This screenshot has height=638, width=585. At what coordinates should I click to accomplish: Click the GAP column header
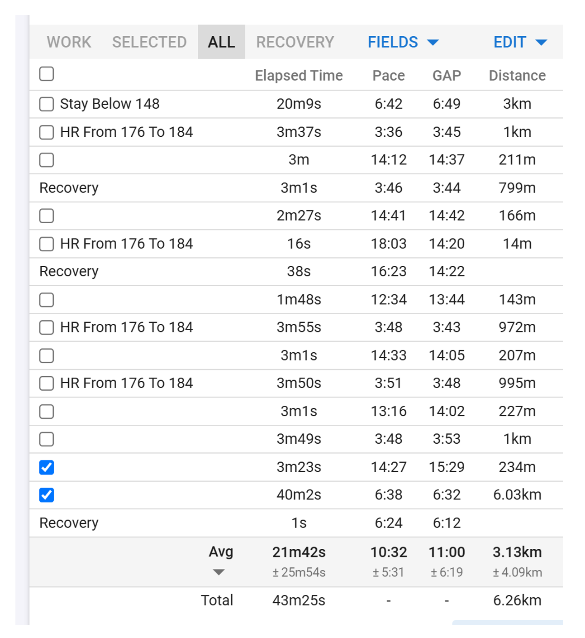447,76
